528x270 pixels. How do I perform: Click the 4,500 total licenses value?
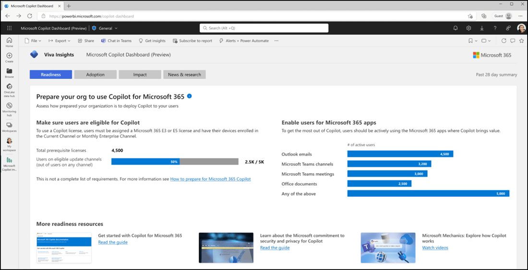117,150
